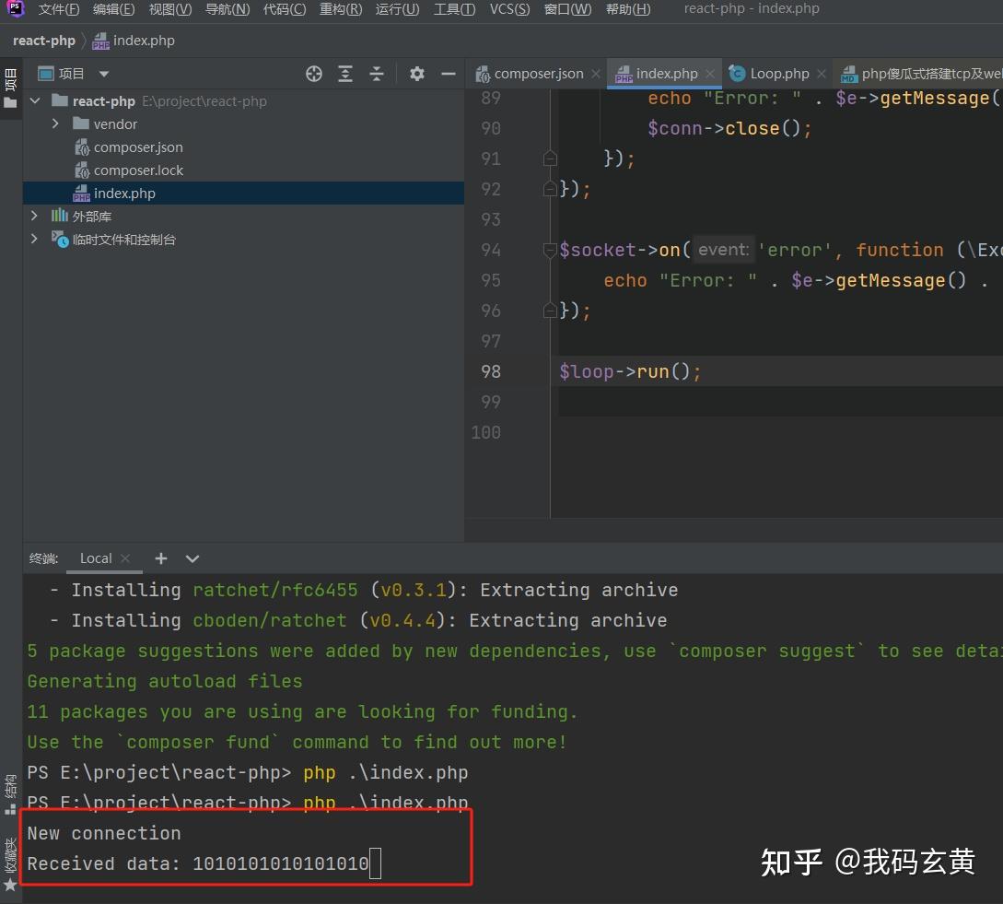
Task: Start a new terminal session with plus icon
Action: [x=160, y=558]
